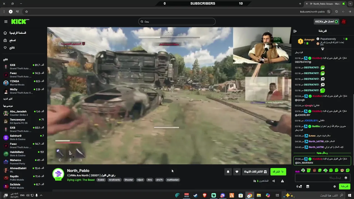Select the mrstiventc tag
Image resolution: width=354 pixels, height=199 pixels.
coord(114,180)
